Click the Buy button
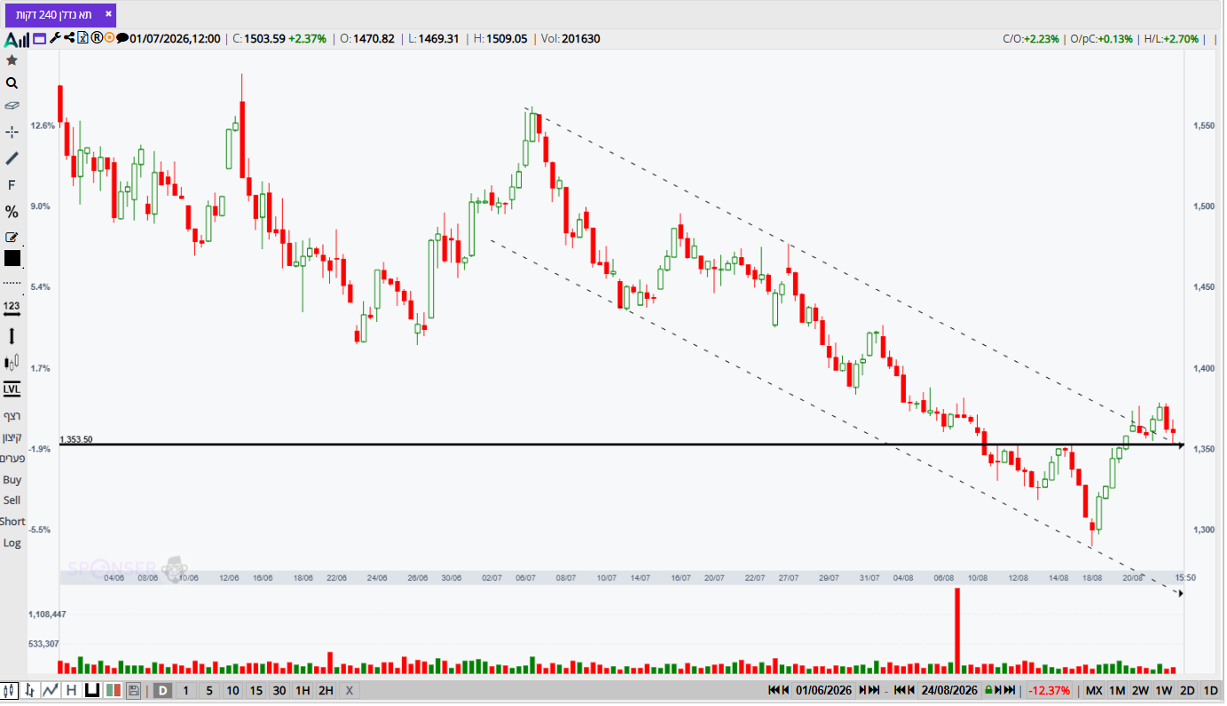 (x=12, y=480)
